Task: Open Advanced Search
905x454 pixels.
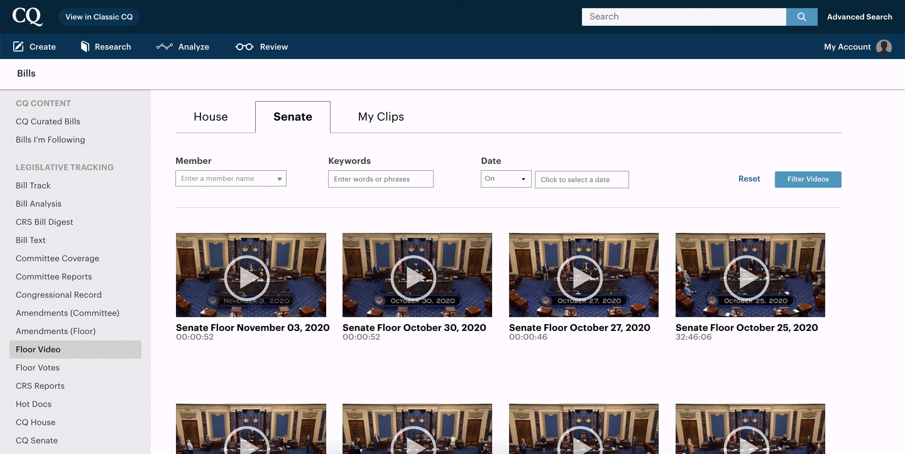Action: coord(859,17)
